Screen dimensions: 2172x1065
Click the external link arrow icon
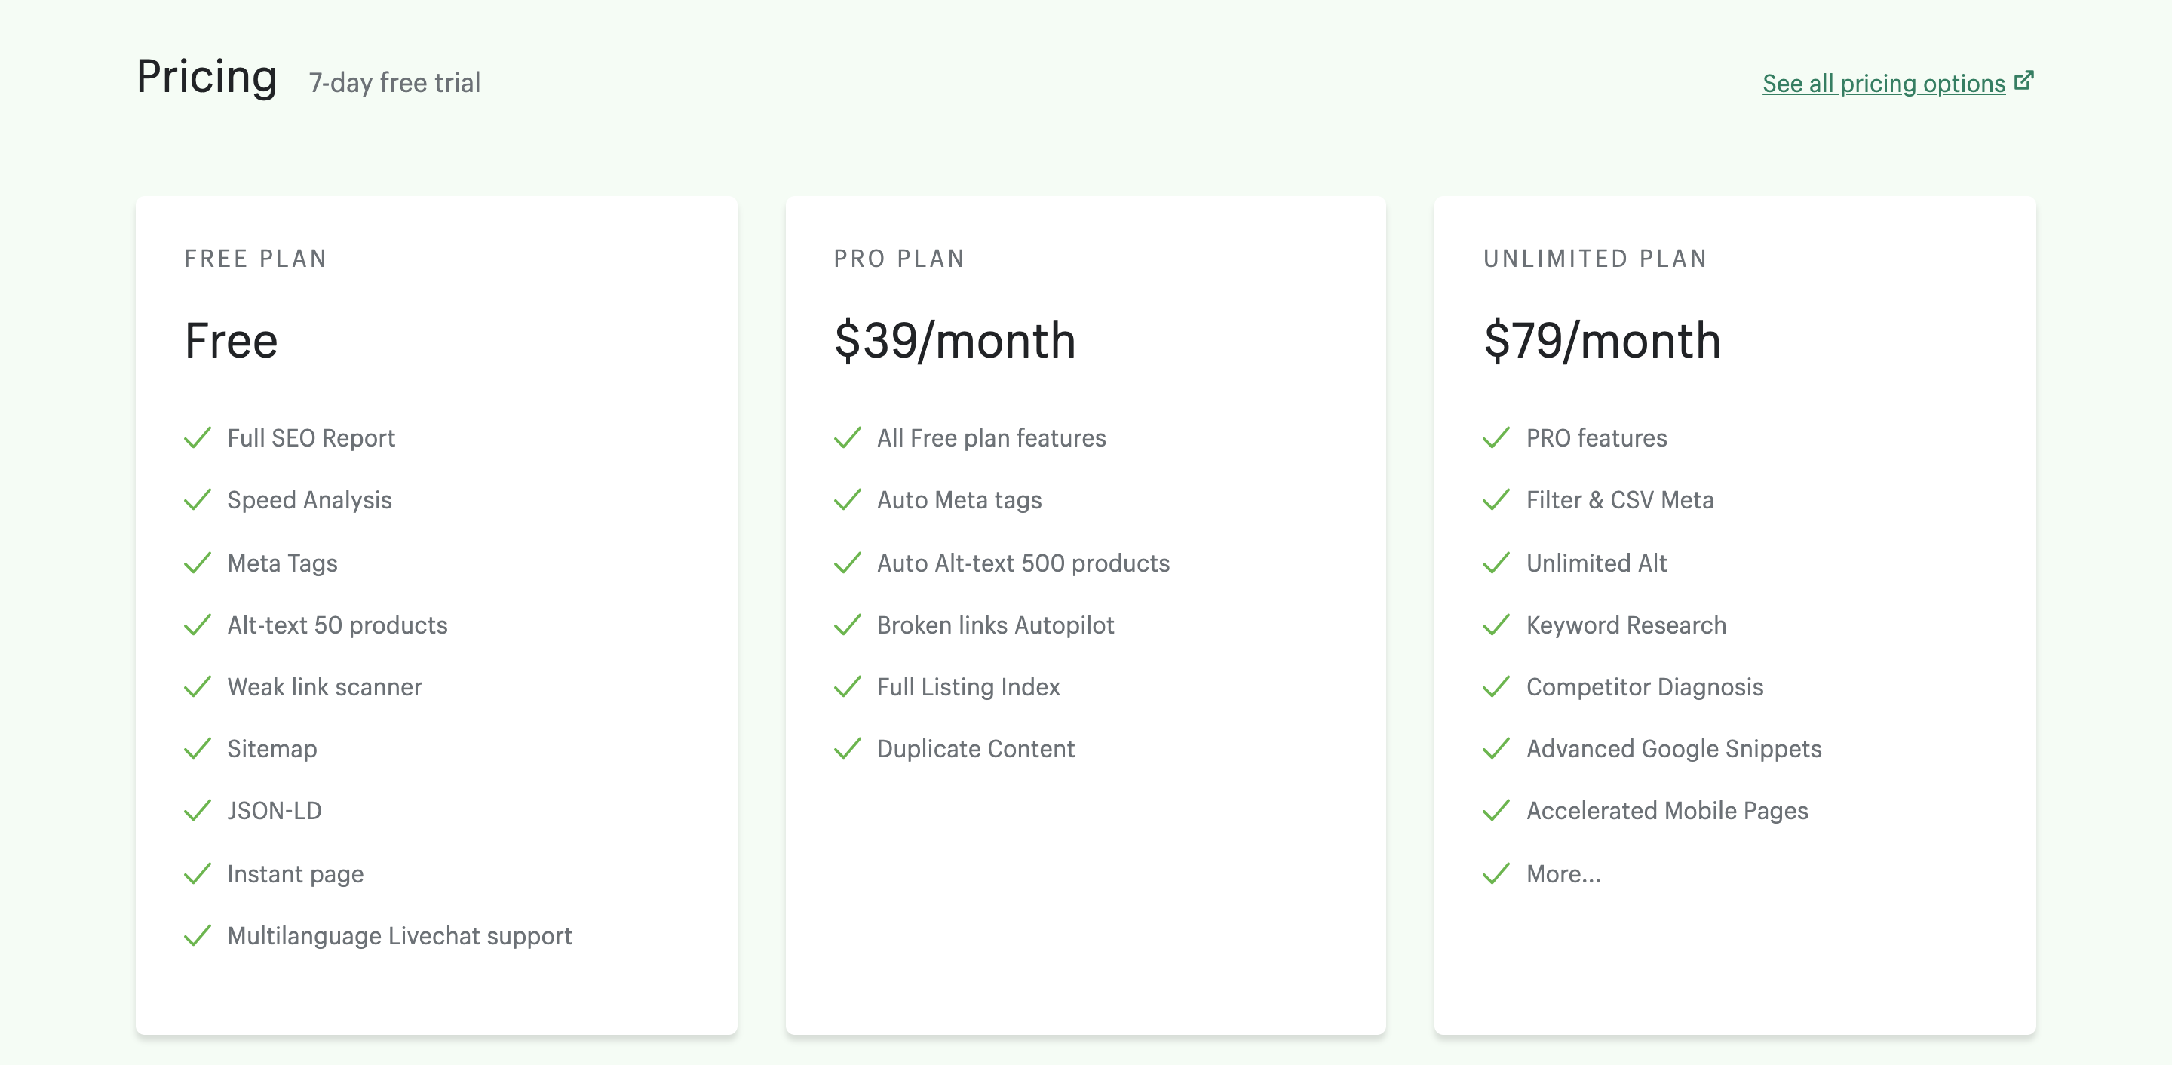point(2023,81)
